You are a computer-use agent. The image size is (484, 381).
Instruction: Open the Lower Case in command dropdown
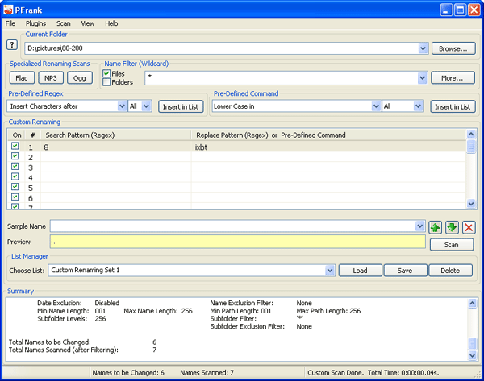[376, 106]
